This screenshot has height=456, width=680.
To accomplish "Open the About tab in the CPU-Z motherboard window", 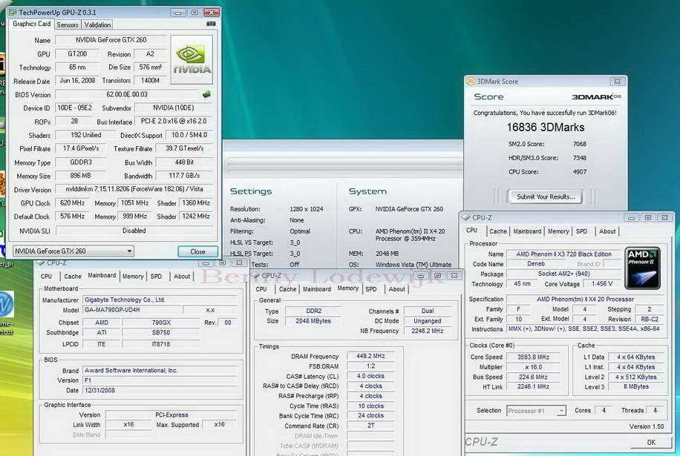I will tap(182, 277).
